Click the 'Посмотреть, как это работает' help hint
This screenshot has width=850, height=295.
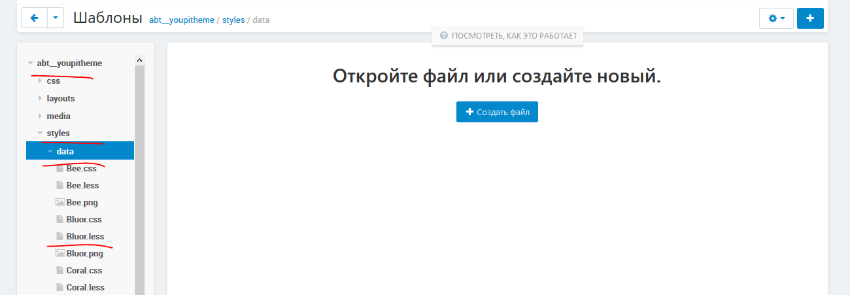pyautogui.click(x=508, y=36)
